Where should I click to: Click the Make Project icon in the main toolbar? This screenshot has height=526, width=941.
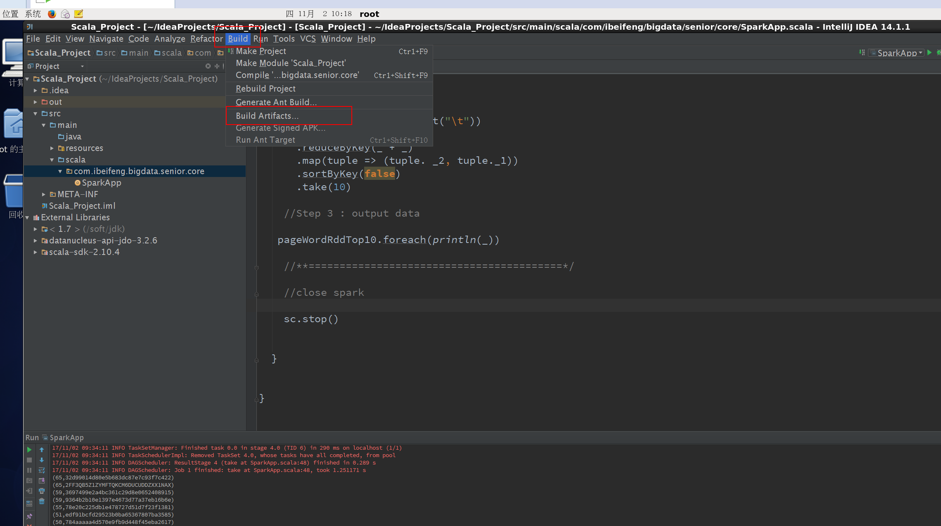tap(862, 52)
